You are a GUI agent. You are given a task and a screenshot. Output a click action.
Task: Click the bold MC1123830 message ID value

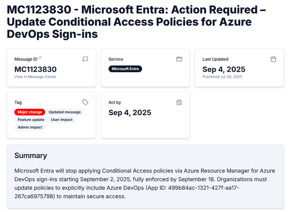click(x=36, y=69)
